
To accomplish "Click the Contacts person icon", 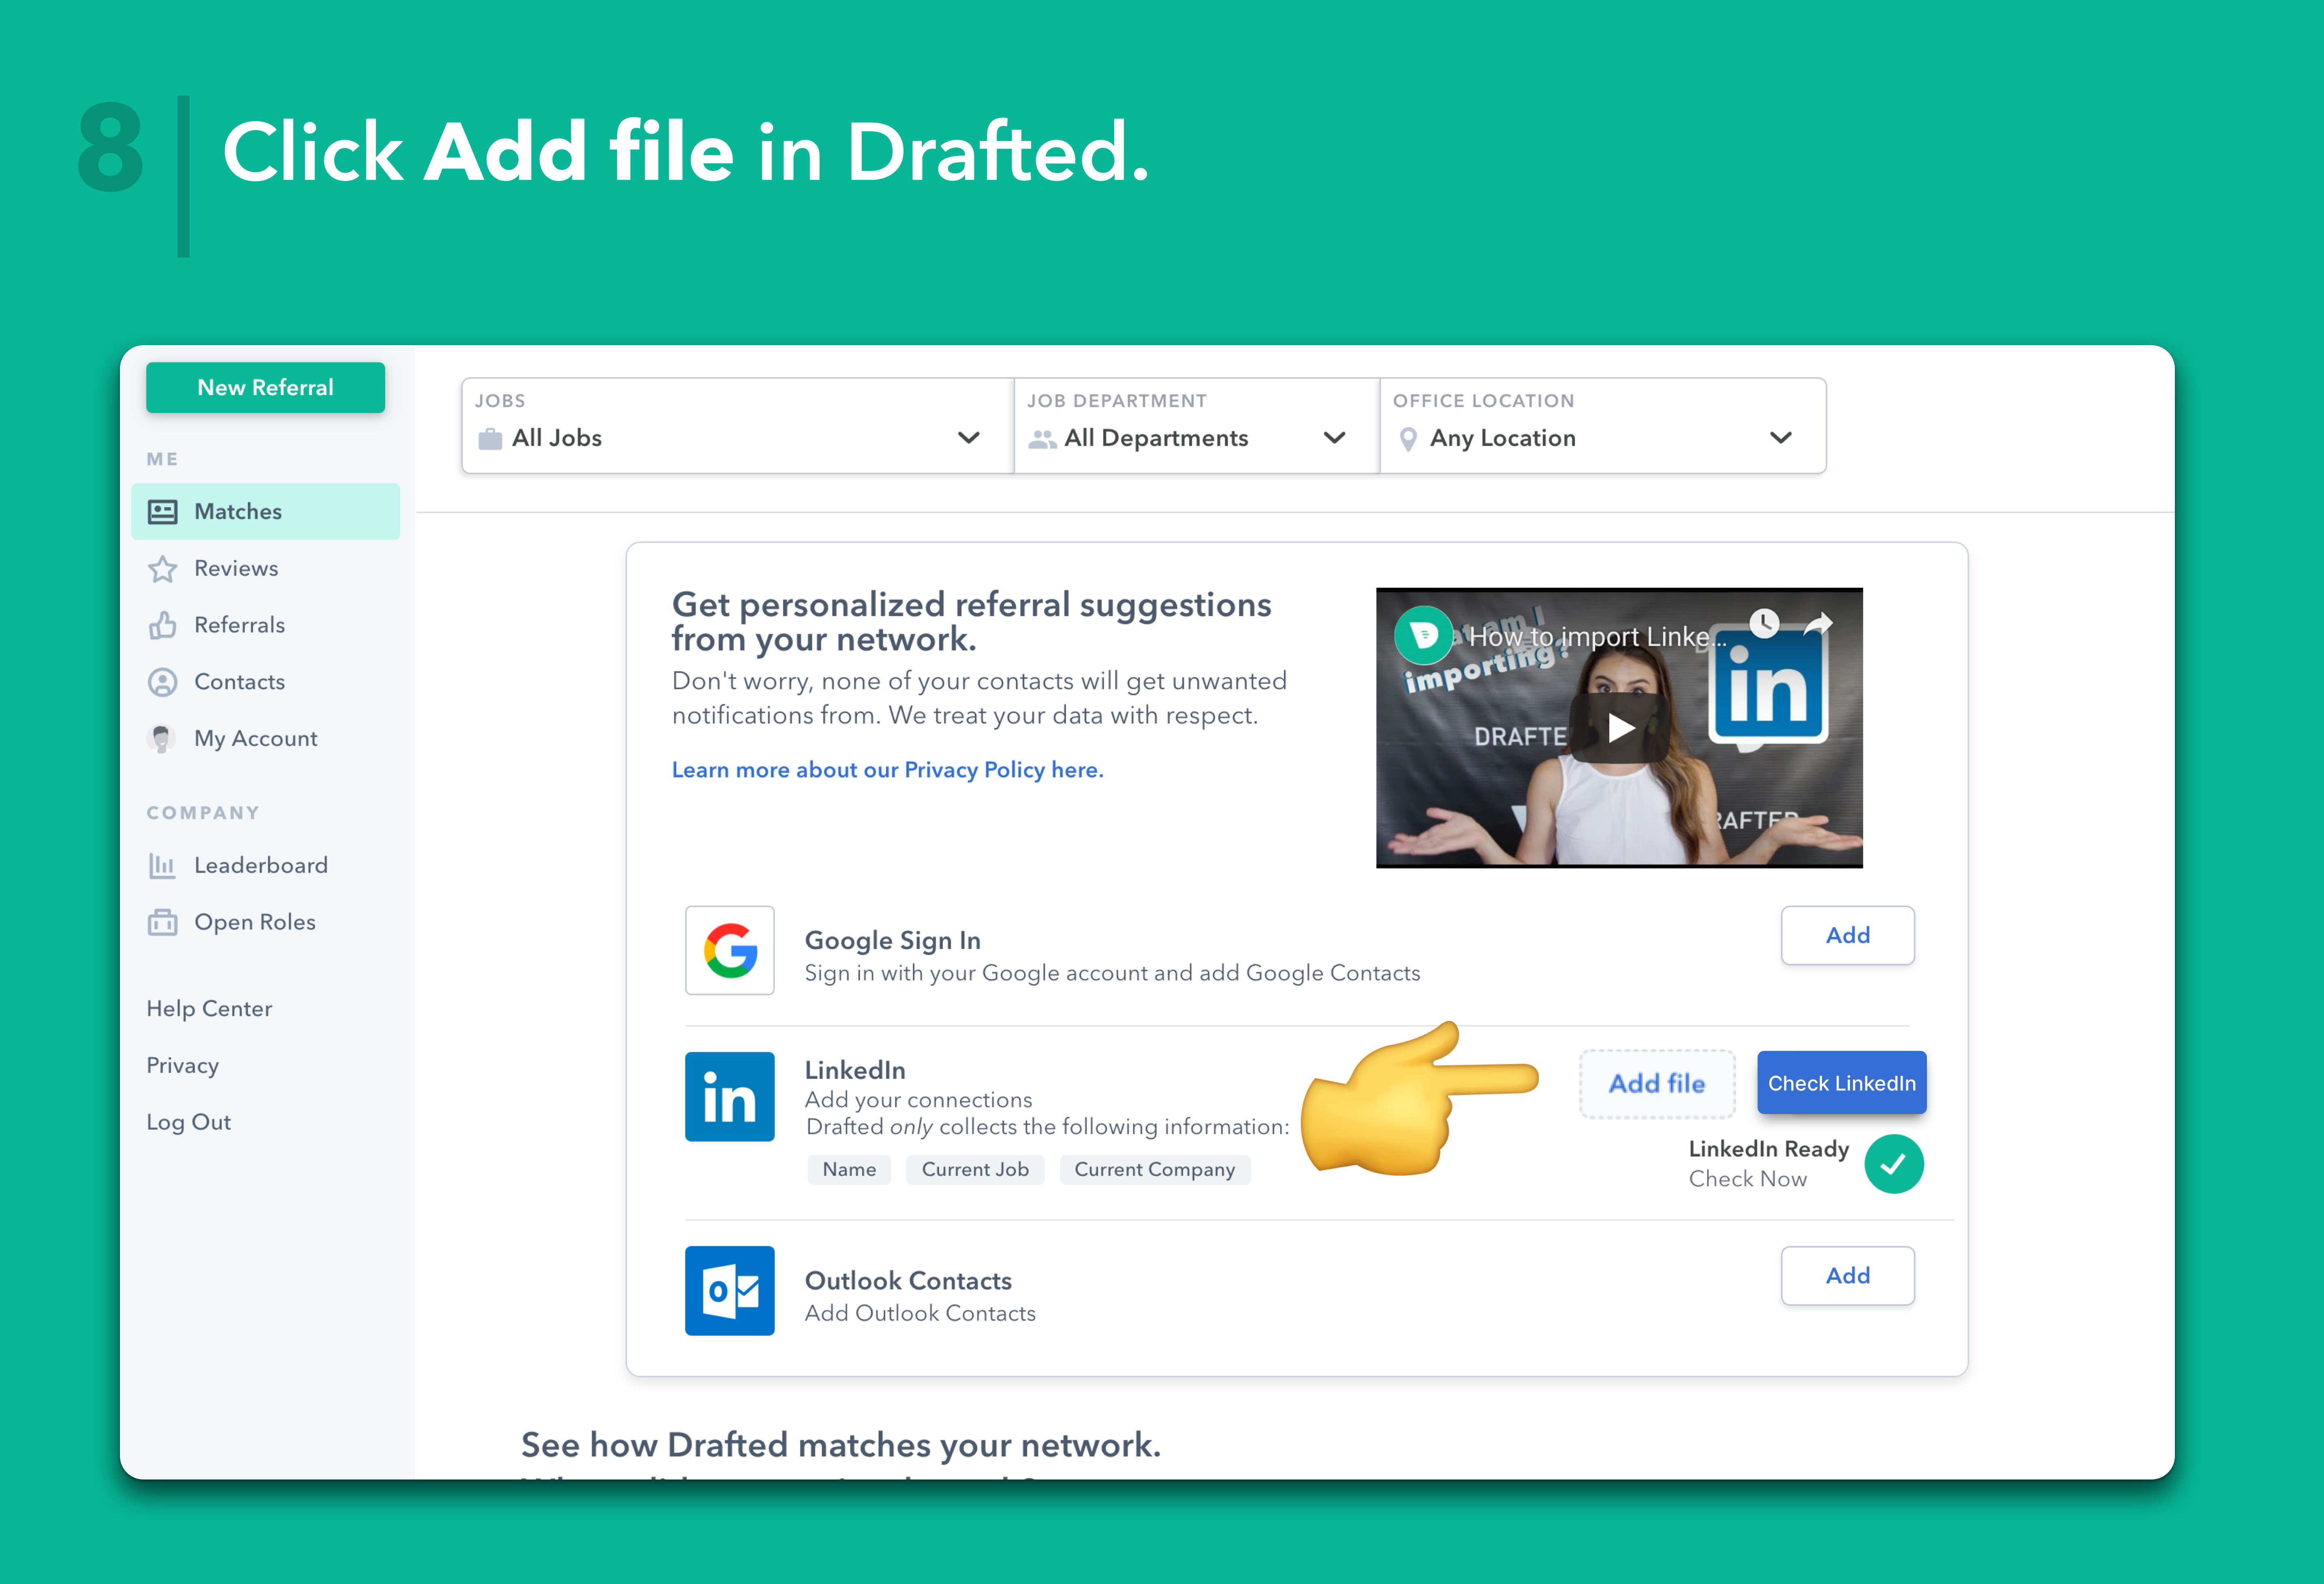I will point(162,682).
